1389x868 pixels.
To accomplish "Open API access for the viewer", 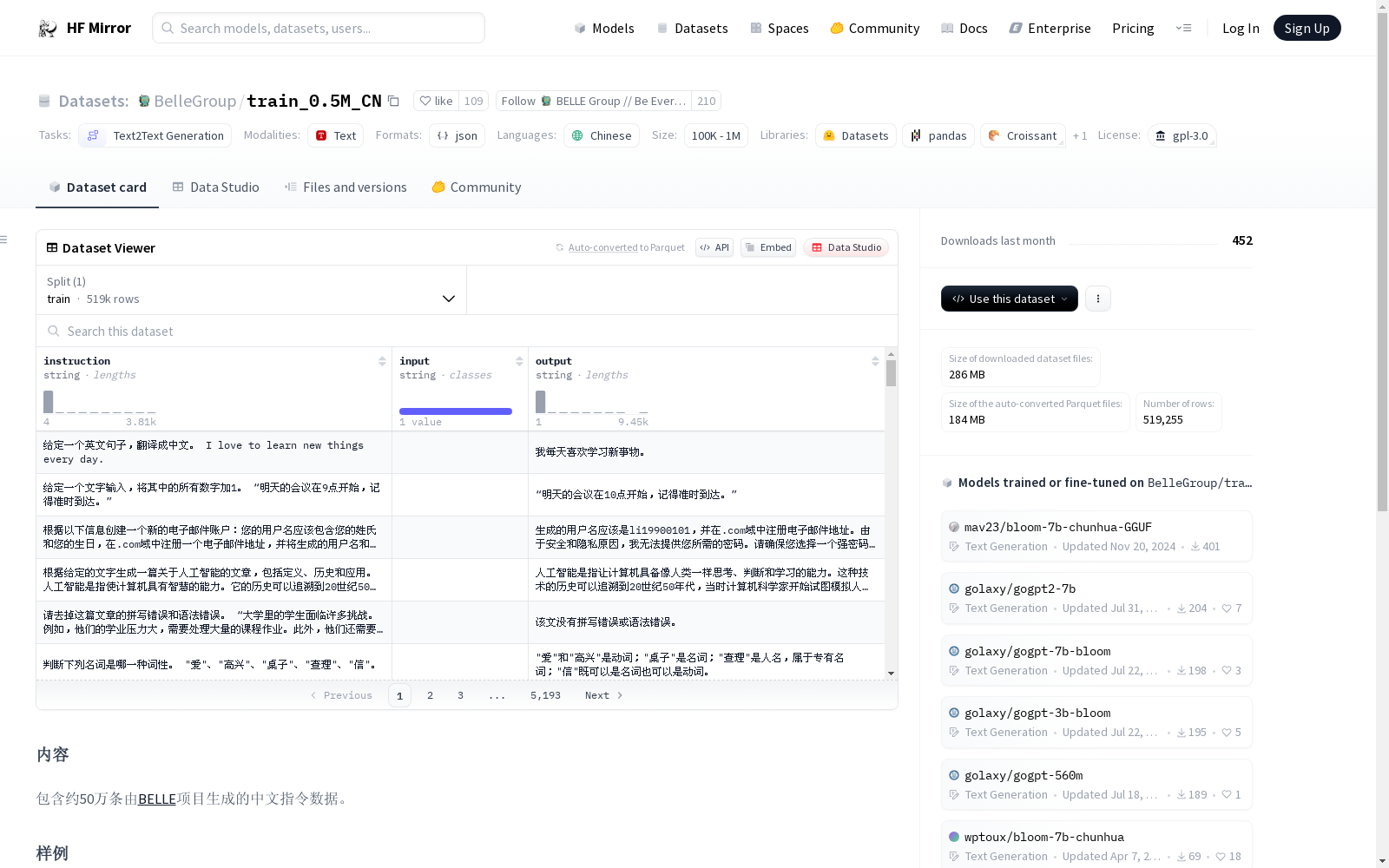I will 714,247.
